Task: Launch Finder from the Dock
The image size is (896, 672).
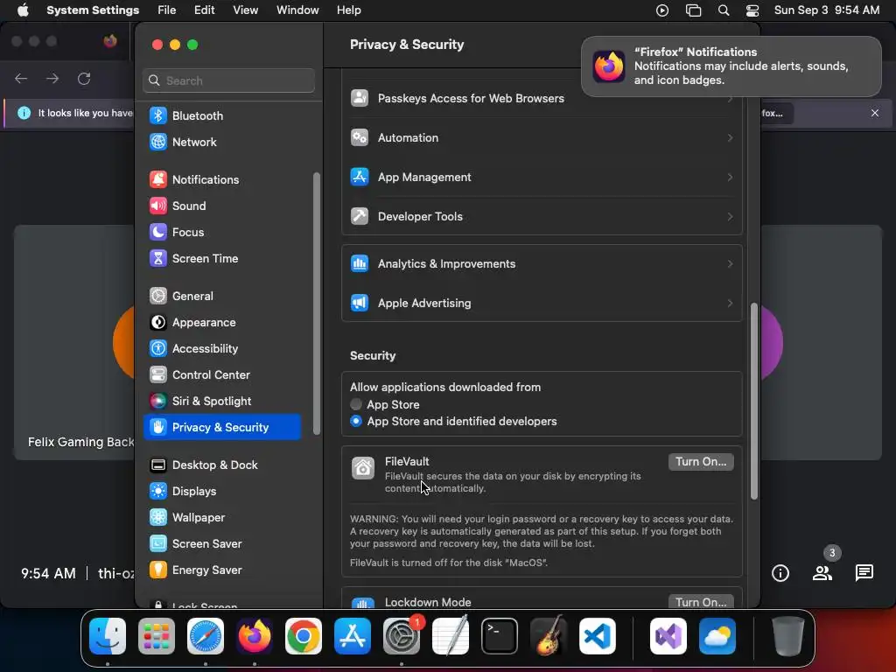Action: [108, 636]
